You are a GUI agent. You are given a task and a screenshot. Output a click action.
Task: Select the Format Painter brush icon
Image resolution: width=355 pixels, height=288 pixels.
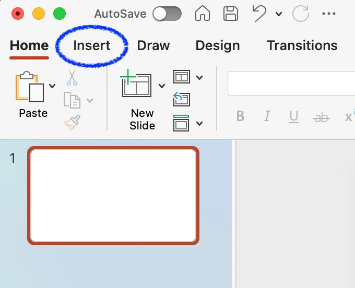pos(72,122)
